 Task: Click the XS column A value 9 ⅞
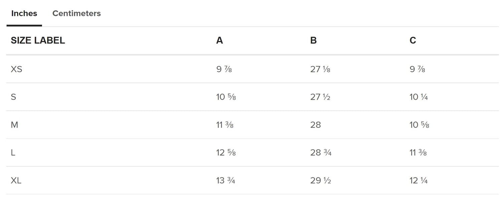click(x=224, y=69)
